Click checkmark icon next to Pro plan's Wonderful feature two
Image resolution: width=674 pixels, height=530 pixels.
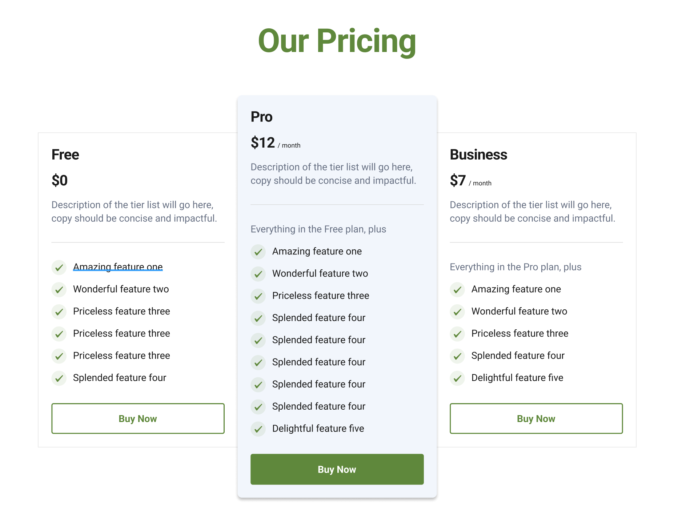pyautogui.click(x=258, y=274)
